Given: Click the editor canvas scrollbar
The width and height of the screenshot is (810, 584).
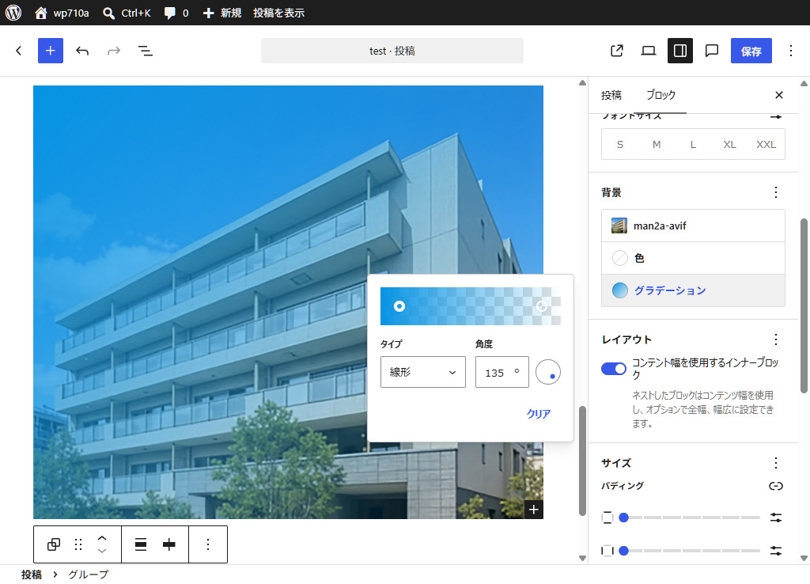Looking at the screenshot, I should pyautogui.click(x=583, y=461).
